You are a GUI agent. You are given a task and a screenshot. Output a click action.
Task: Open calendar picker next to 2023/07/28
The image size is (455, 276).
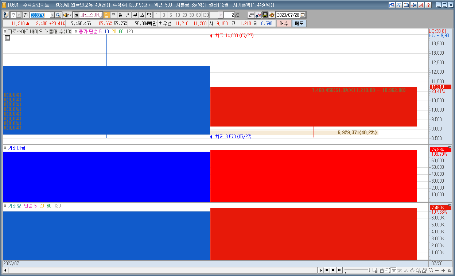point(303,15)
